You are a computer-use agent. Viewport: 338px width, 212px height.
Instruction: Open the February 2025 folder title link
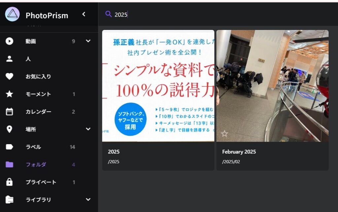(239, 151)
